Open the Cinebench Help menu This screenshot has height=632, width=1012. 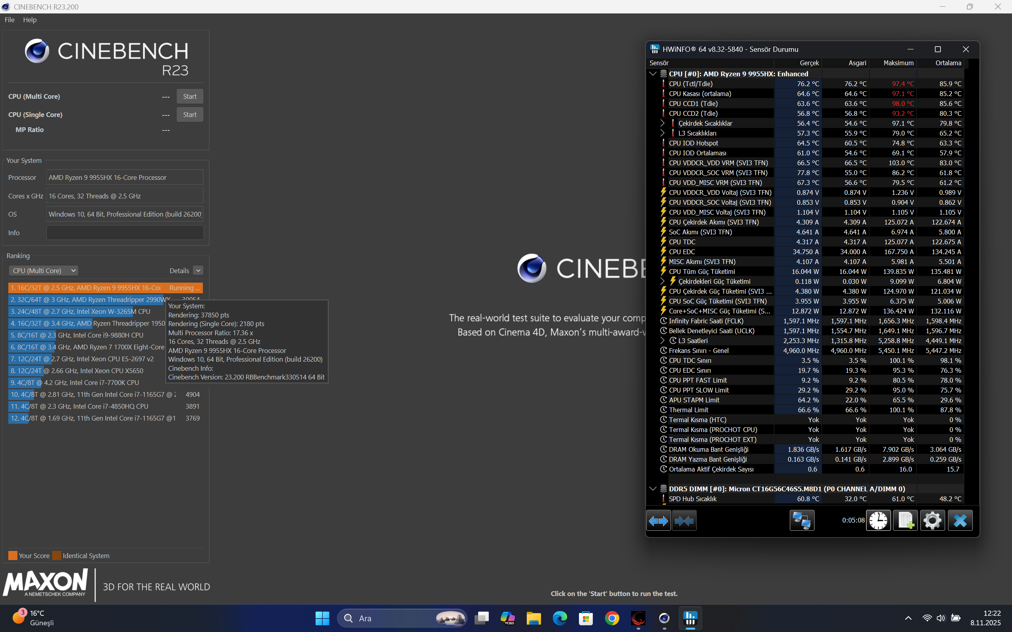(30, 20)
